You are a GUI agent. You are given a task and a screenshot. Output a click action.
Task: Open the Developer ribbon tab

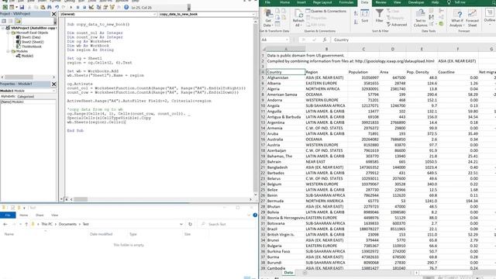point(416,2)
